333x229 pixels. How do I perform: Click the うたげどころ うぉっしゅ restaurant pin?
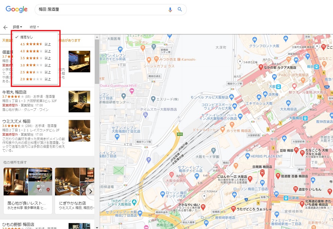233,209
